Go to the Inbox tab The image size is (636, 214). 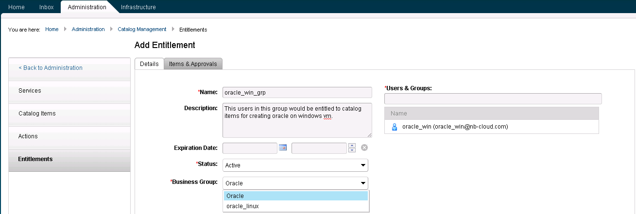point(47,7)
